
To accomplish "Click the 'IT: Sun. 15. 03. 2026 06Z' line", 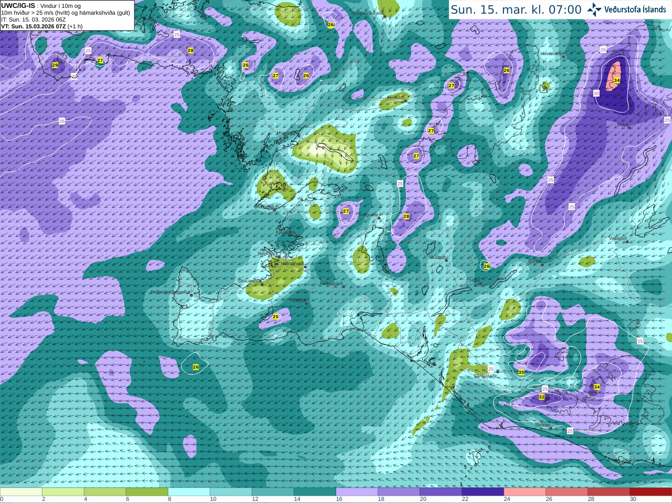I will tap(34, 19).
